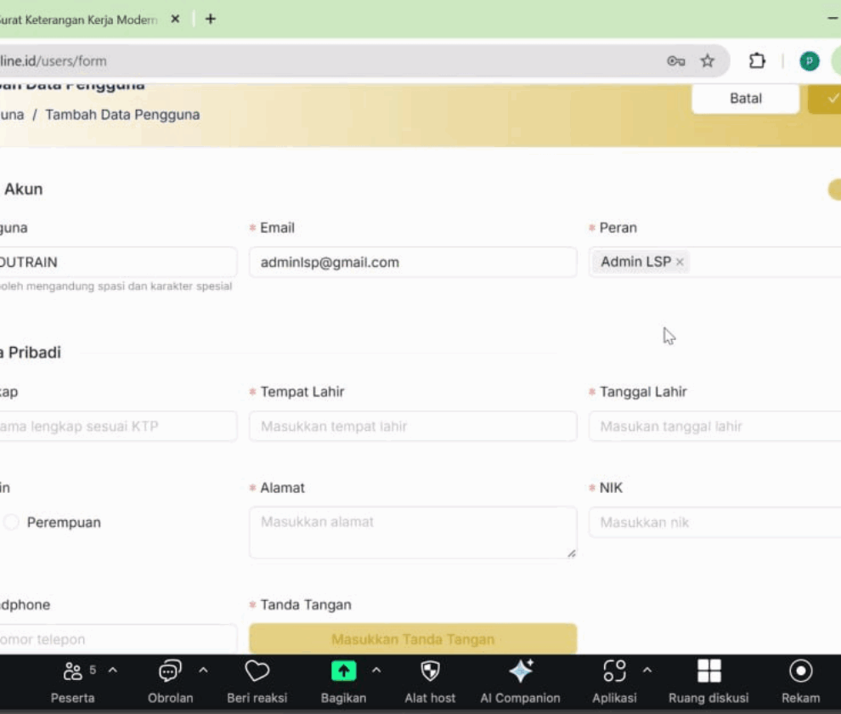Bookmark page with the star icon

tap(707, 61)
